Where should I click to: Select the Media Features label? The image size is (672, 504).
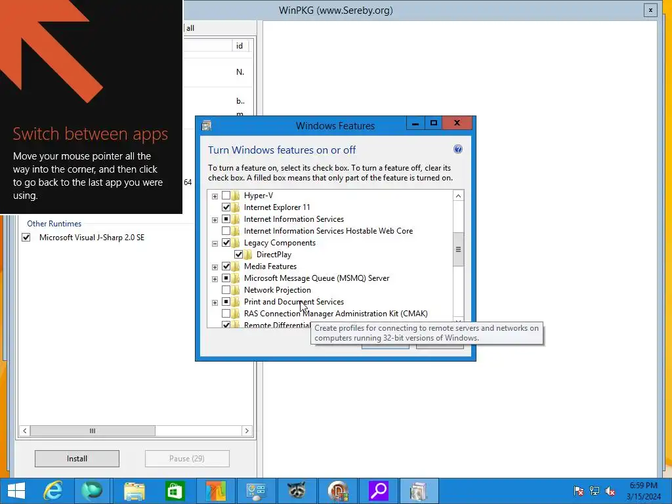tap(270, 266)
